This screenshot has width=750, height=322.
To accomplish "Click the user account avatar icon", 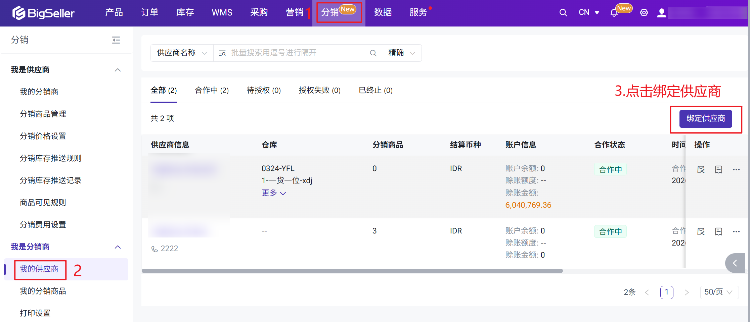I will [x=661, y=13].
